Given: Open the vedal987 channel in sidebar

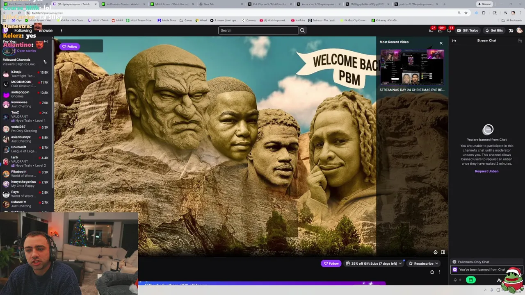Looking at the screenshot, I should point(26,129).
